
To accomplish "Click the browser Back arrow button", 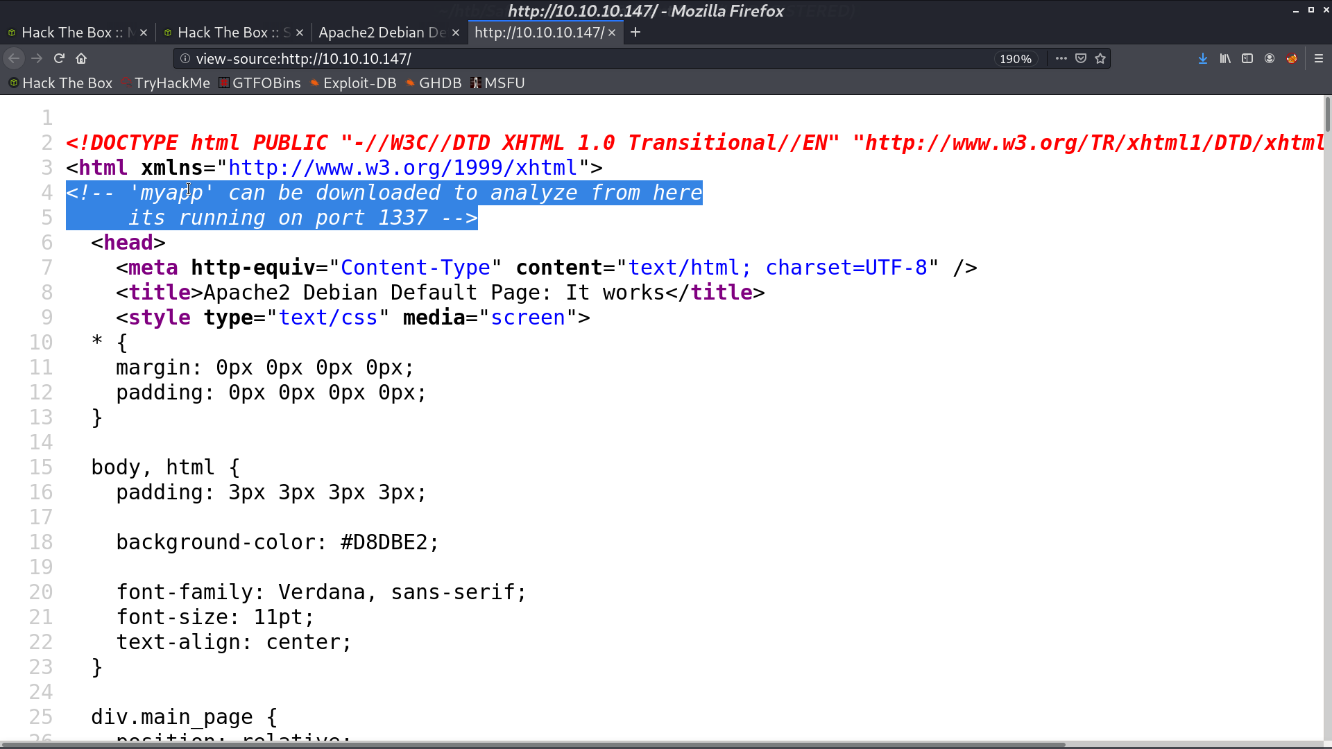I will point(14,59).
